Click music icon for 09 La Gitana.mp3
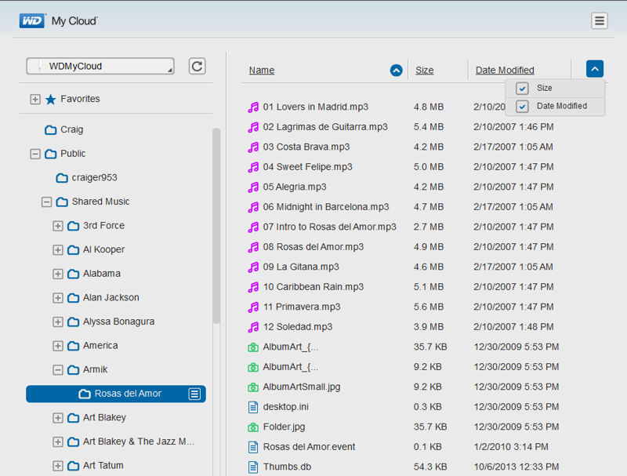The height and width of the screenshot is (476, 627). tap(253, 267)
